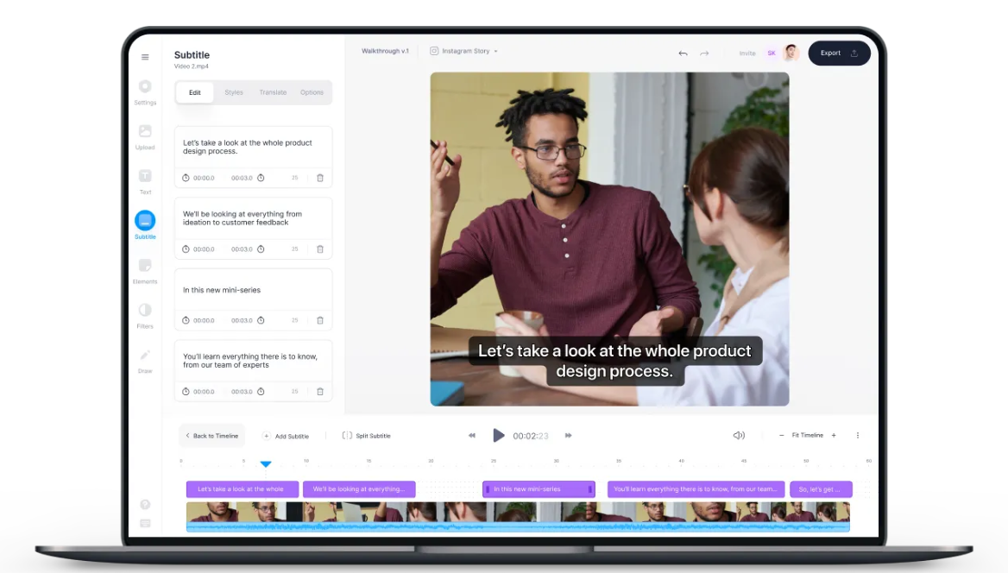Image resolution: width=1008 pixels, height=573 pixels.
Task: Zoom out timeline with minus icon
Action: click(x=782, y=436)
